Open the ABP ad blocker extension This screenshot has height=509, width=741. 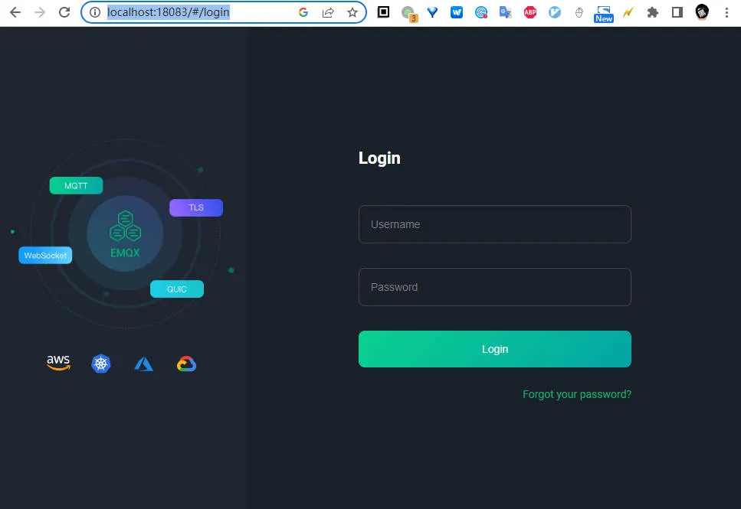pyautogui.click(x=530, y=12)
